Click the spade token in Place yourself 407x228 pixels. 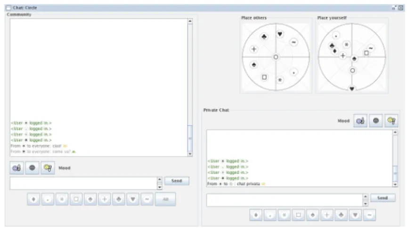354,59
